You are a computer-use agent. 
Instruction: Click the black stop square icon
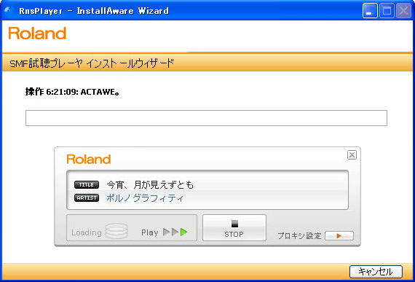(x=234, y=224)
